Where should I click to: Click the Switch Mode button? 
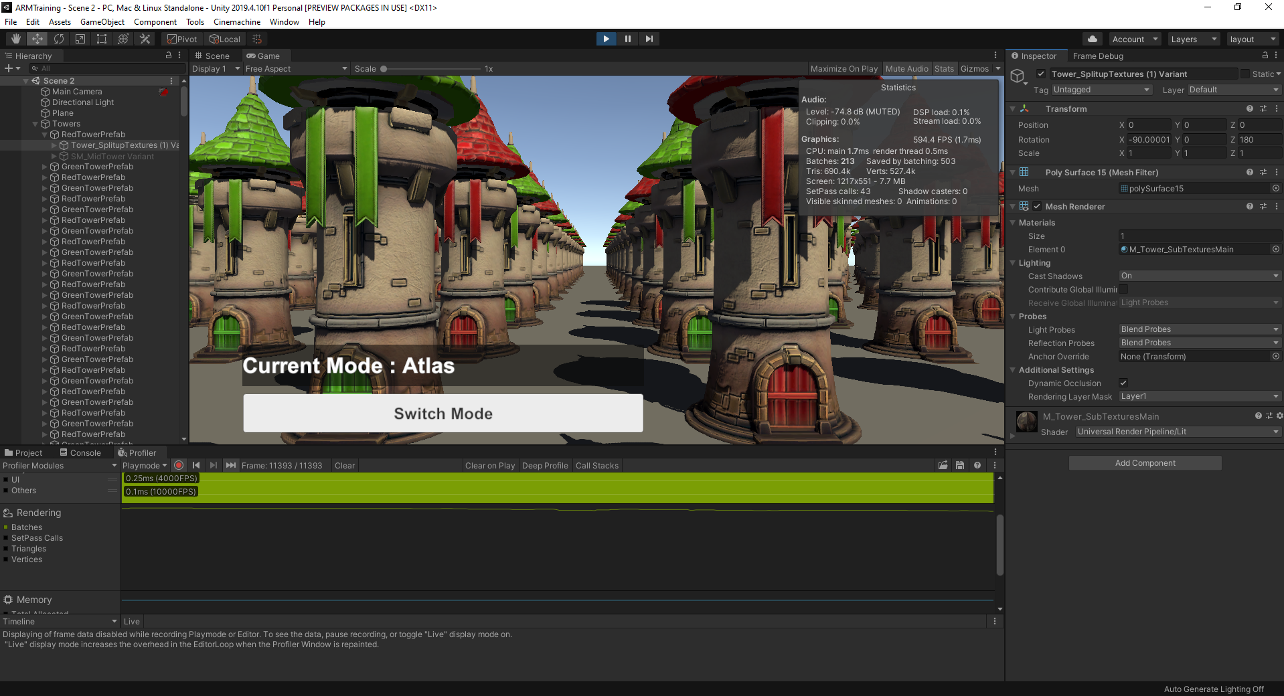[443, 413]
